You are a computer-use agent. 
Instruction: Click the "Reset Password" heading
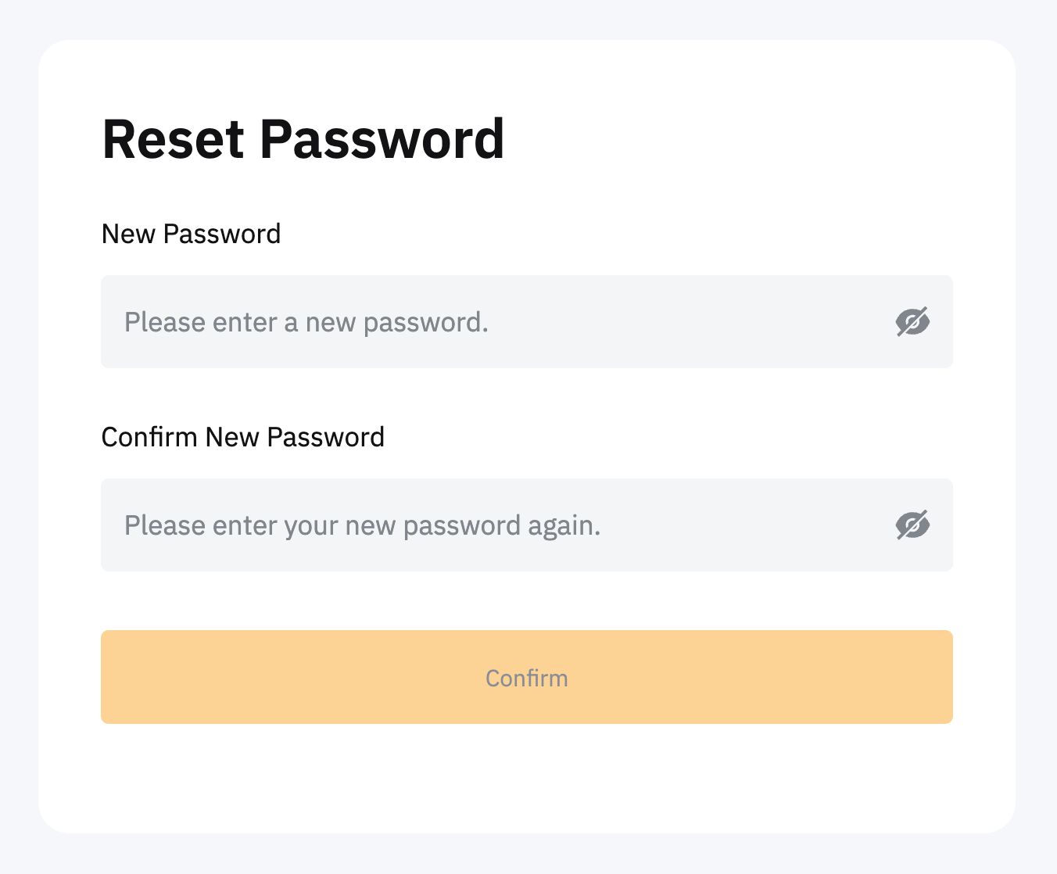tap(303, 140)
